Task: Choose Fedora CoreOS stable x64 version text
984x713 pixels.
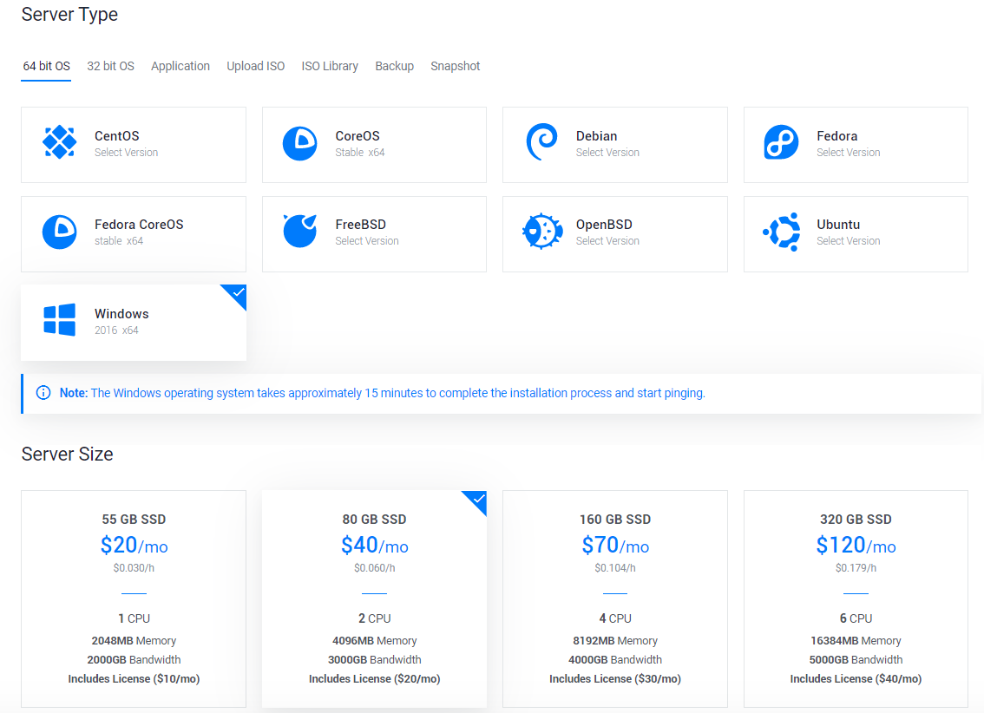Action: [x=119, y=241]
